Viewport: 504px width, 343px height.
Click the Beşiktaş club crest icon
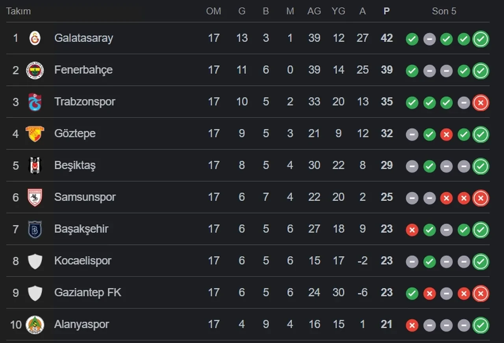coord(35,165)
